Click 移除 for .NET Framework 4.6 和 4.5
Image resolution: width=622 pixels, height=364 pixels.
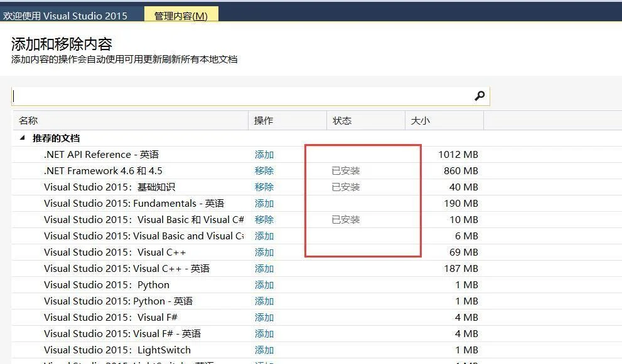[264, 170]
